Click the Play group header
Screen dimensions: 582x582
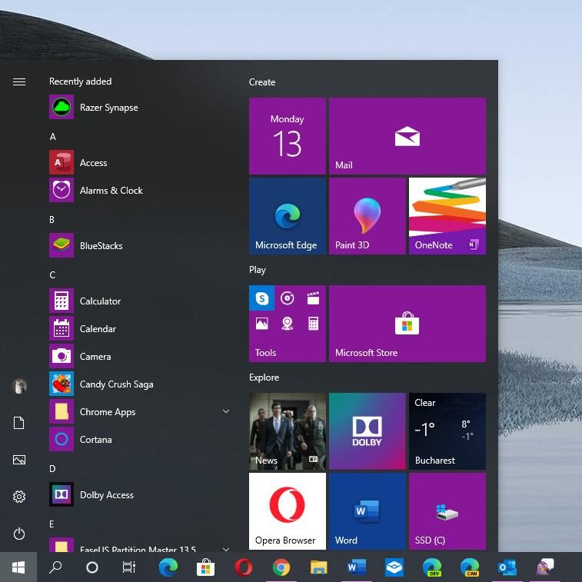[258, 270]
